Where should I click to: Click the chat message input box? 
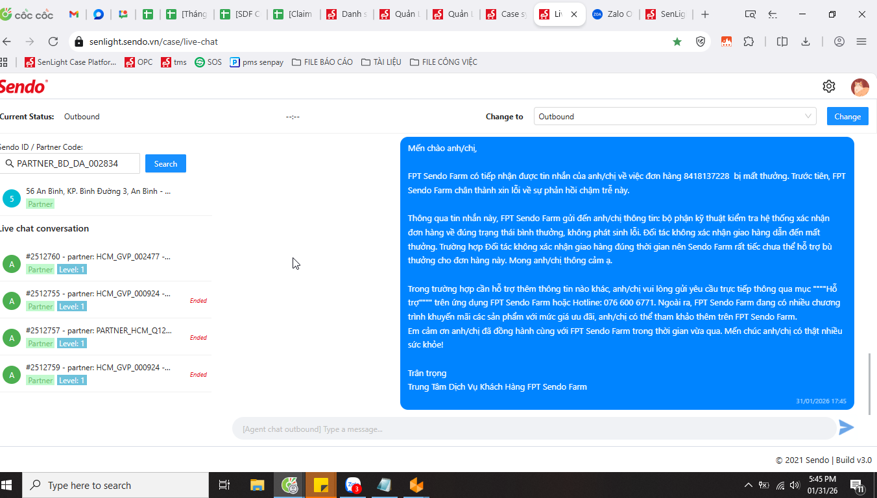(534, 429)
